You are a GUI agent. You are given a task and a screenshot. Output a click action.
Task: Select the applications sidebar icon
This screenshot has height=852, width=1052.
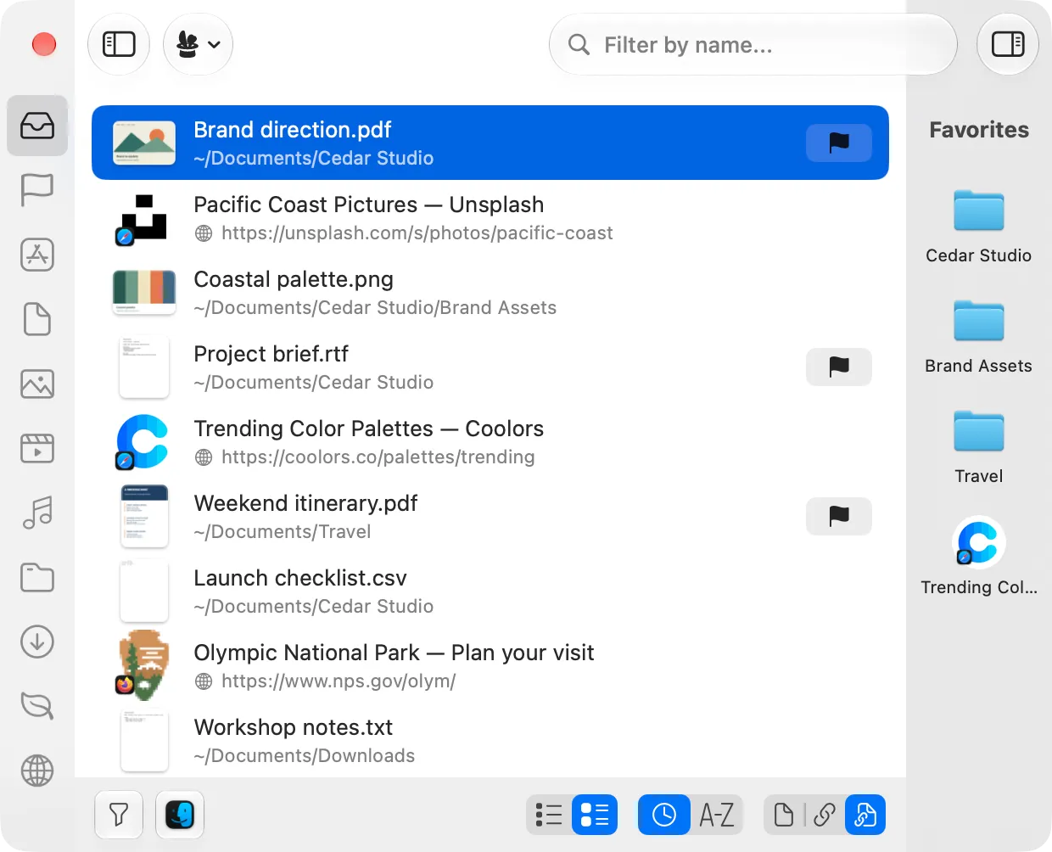tap(37, 255)
